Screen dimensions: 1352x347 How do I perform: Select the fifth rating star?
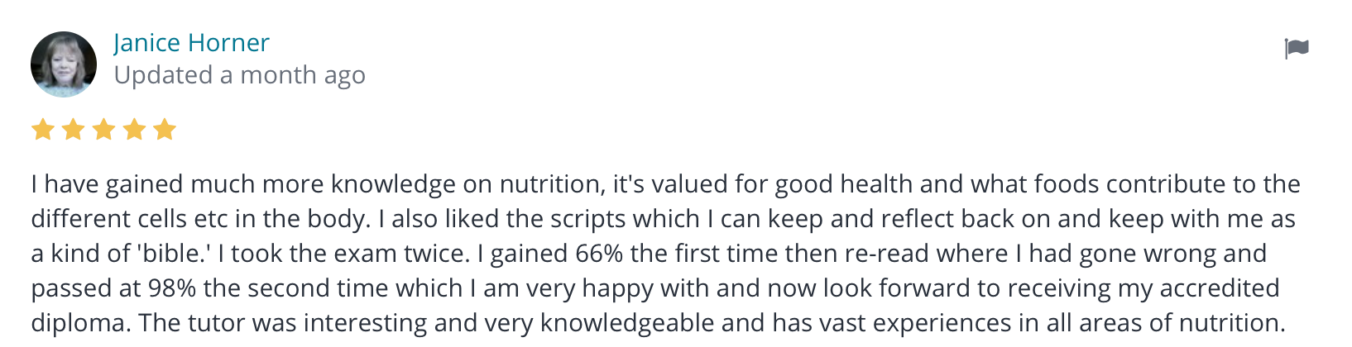tap(165, 130)
